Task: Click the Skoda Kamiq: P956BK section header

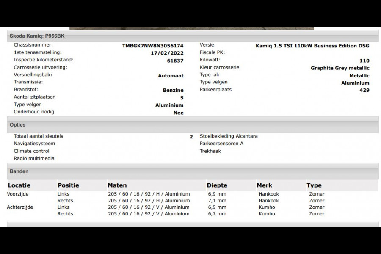Action: coord(193,36)
